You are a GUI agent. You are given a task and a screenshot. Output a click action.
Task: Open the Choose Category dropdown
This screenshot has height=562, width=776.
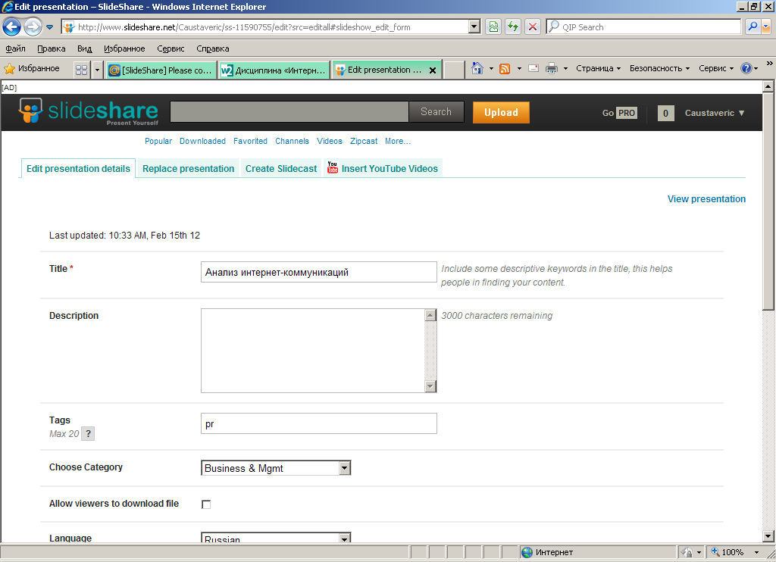tap(276, 468)
